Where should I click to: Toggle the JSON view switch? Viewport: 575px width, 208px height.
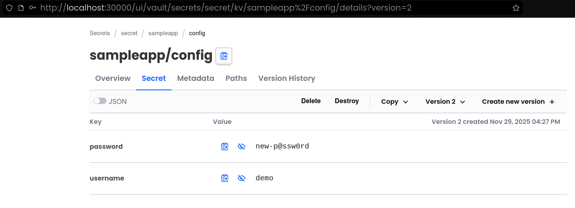pos(100,101)
